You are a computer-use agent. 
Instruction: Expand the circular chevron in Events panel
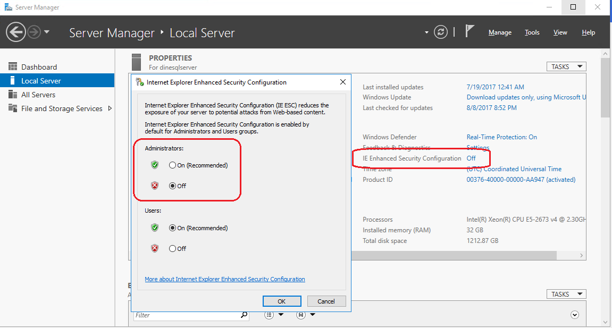tap(575, 315)
